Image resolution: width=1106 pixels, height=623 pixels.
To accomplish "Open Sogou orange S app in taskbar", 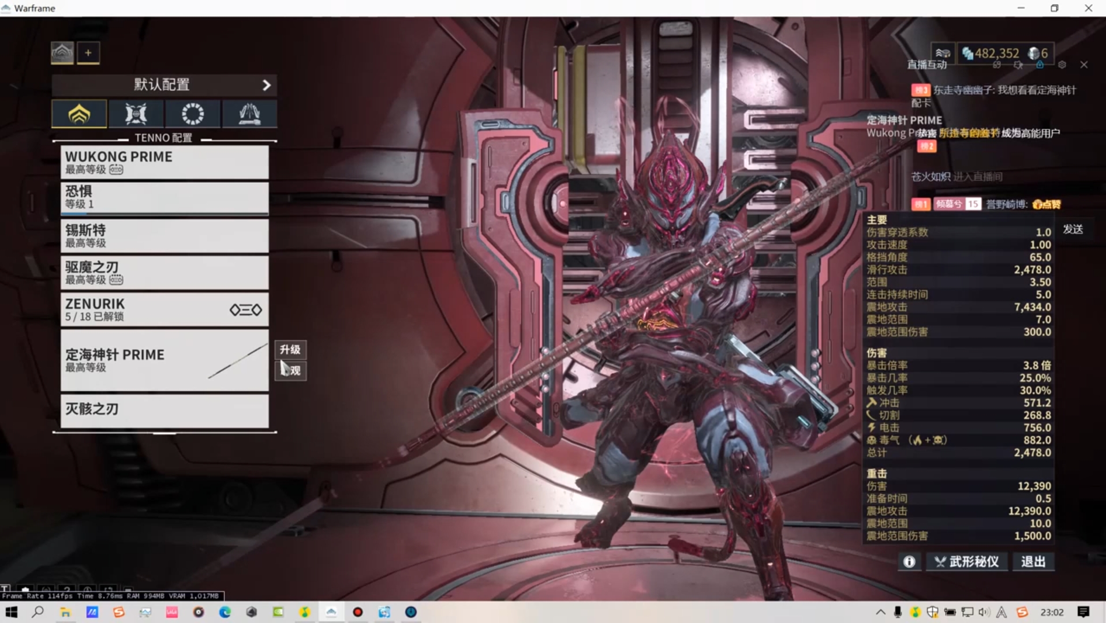I will point(118,612).
